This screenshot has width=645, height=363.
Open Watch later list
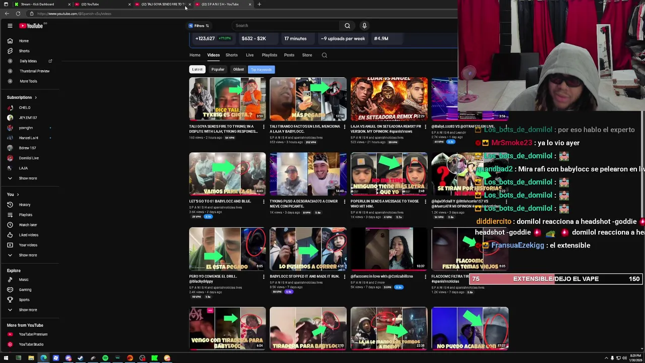pyautogui.click(x=28, y=225)
